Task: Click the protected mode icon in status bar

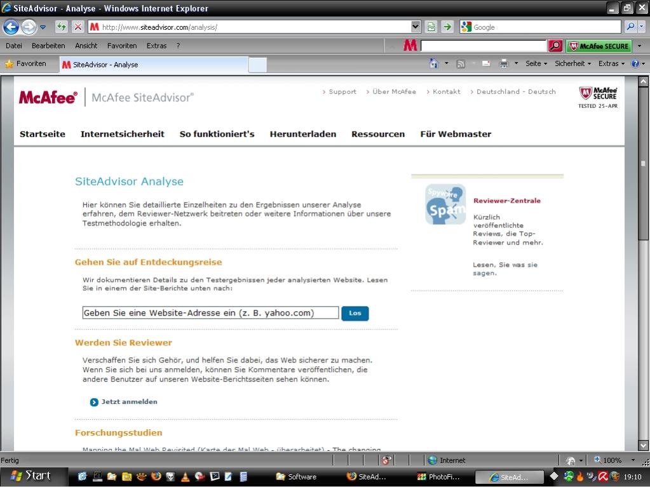Action: point(571,460)
